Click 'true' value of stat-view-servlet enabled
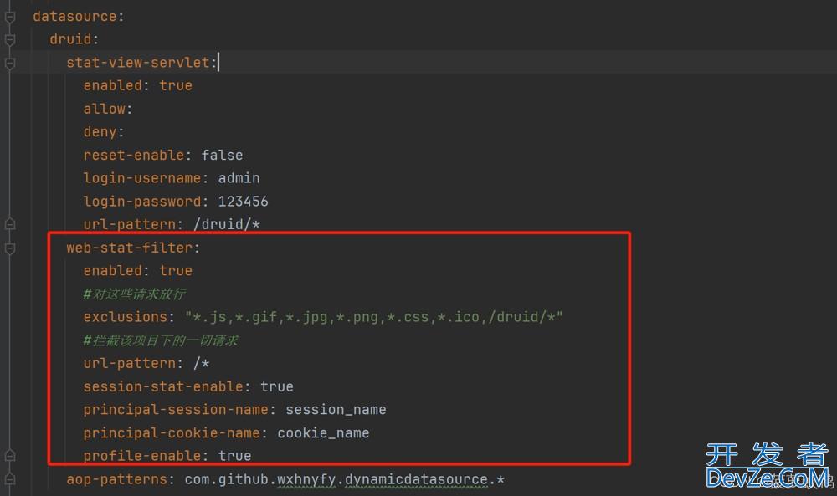 (x=176, y=85)
